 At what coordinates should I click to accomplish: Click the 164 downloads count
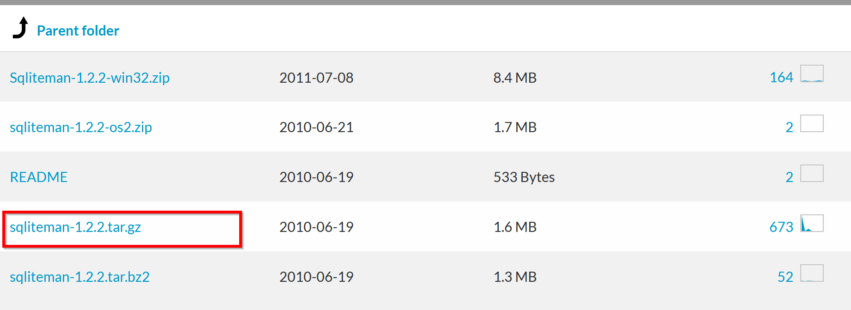tap(781, 77)
